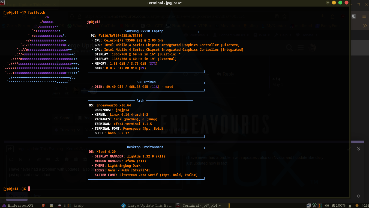
Task: Click the 'SWAP: 0 B / 512.00 MiB' line
Action: click(120, 68)
